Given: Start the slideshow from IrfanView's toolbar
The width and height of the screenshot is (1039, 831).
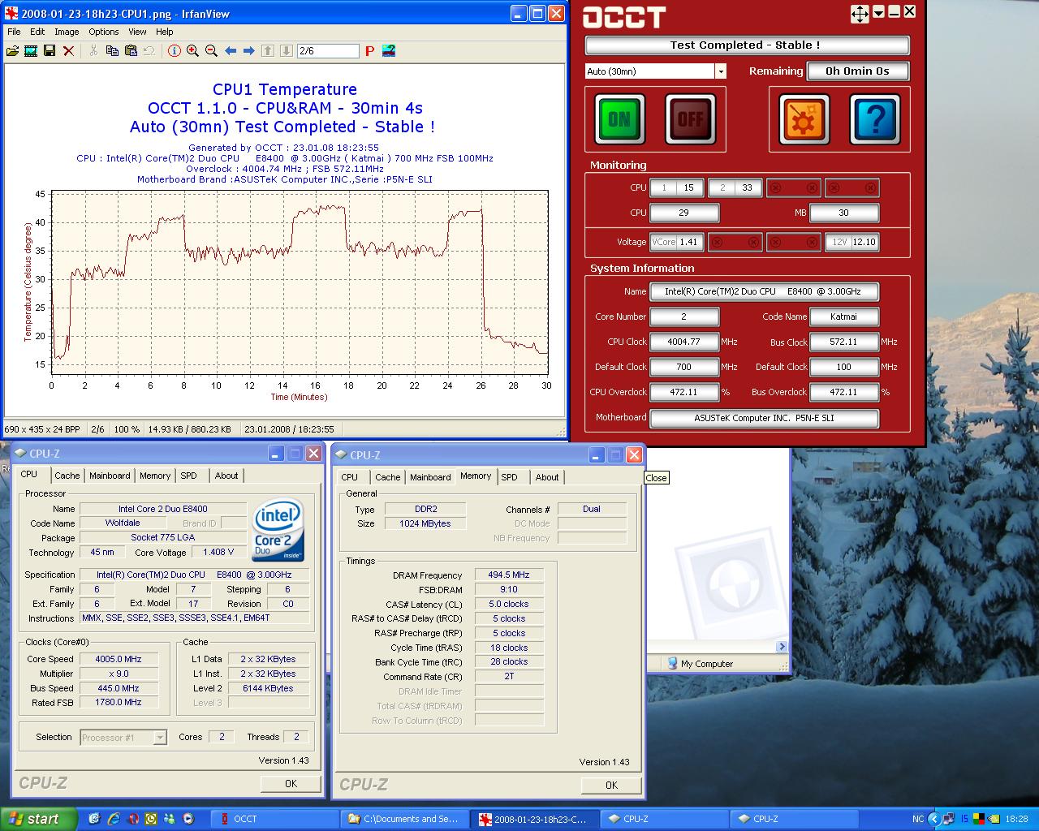Looking at the screenshot, I should click(x=31, y=51).
